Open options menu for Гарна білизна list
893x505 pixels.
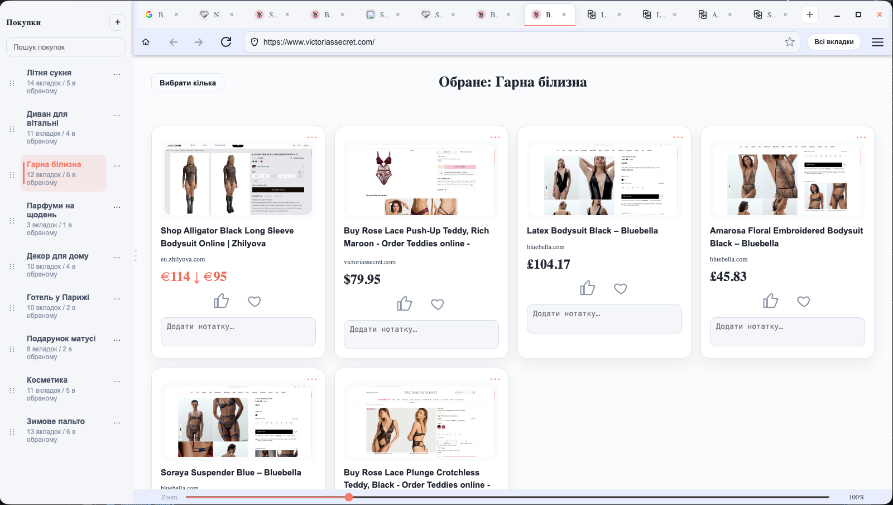point(117,165)
